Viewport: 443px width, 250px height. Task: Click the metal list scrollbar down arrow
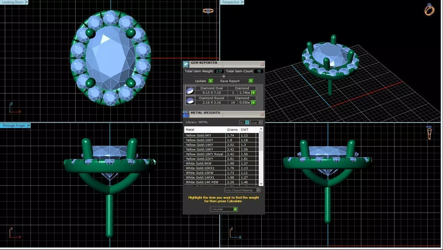tap(261, 184)
